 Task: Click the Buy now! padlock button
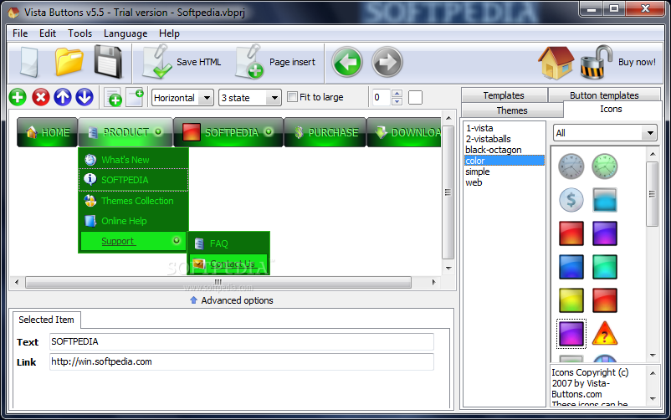coord(618,63)
